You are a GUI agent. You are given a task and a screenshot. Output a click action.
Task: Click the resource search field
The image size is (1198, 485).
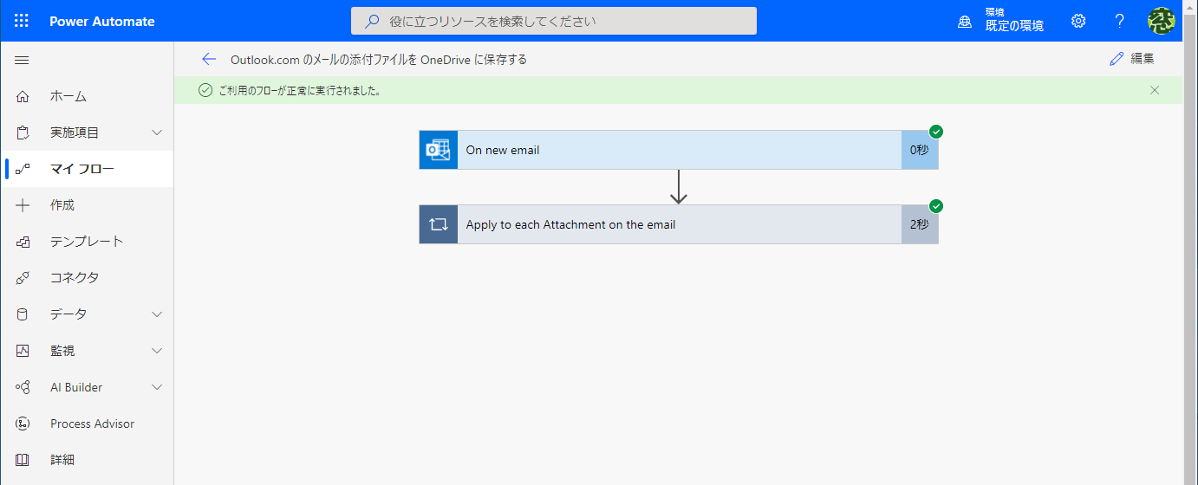tap(554, 21)
